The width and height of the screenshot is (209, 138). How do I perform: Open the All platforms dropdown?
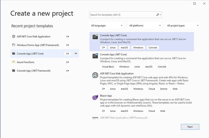point(145,25)
